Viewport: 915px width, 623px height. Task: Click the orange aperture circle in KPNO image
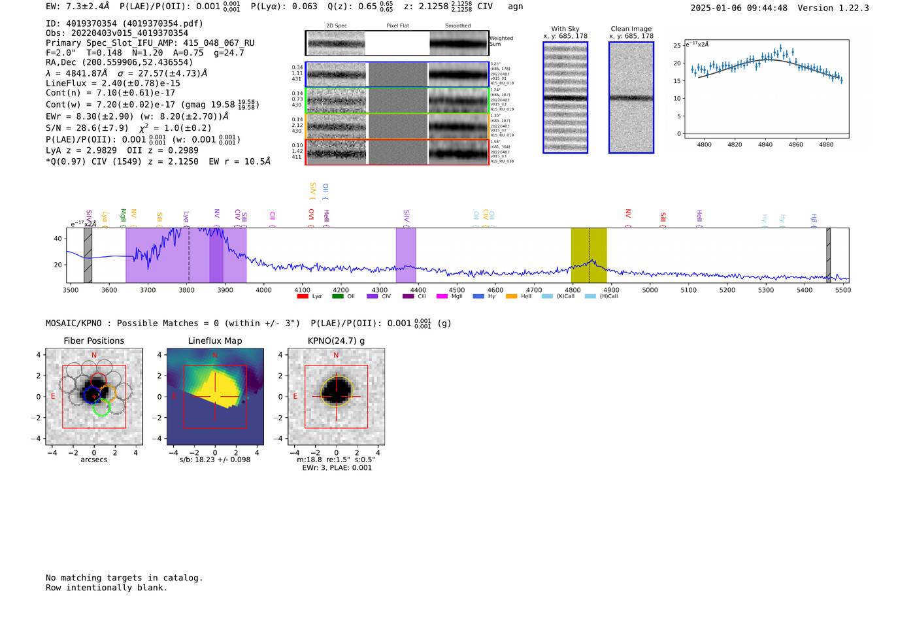336,392
